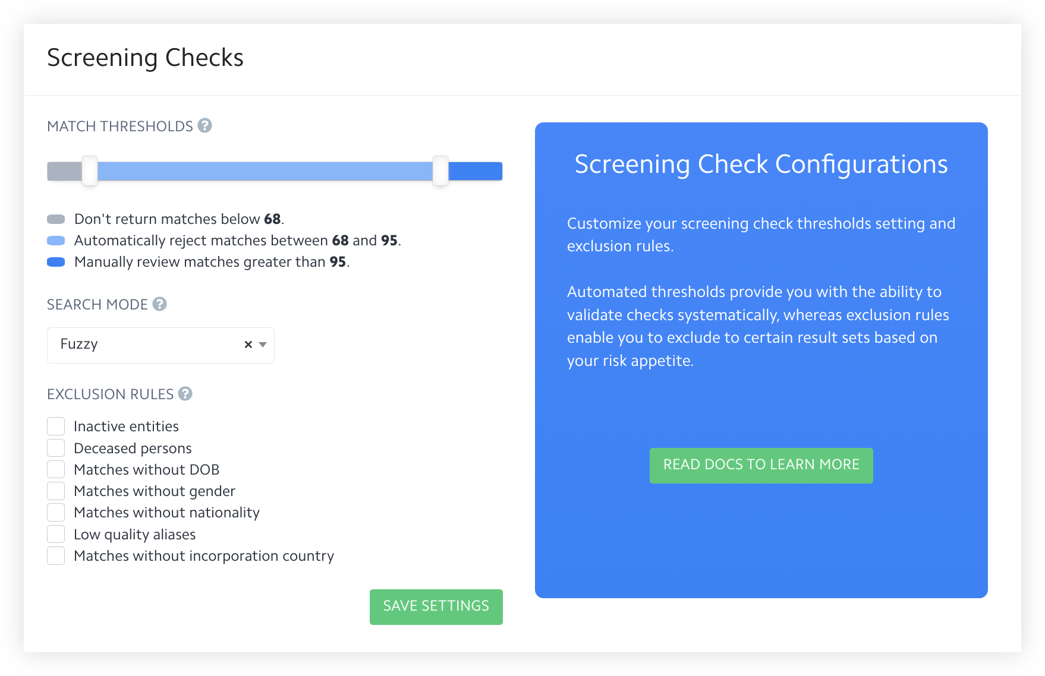Select Matches without nationality checkbox

click(56, 513)
